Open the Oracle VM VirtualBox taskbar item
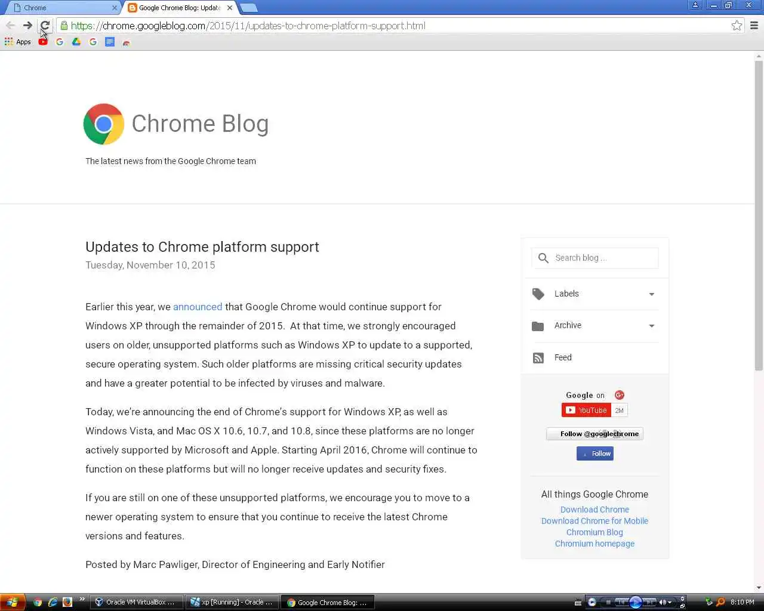 [x=137, y=602]
